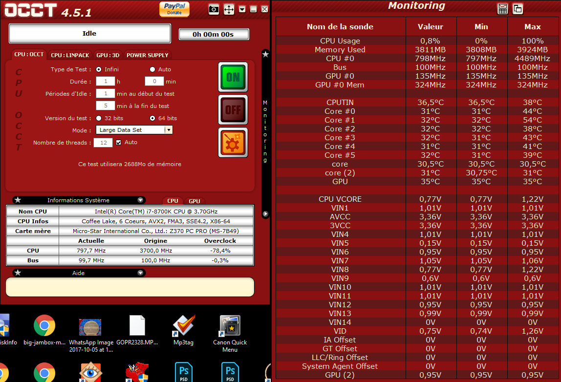Collapse the Informations Système panel arrow

pyautogui.click(x=140, y=200)
